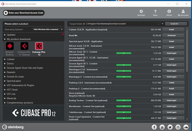
Task: Click Retrologue 2 Content progress bar
Action: [124, 77]
